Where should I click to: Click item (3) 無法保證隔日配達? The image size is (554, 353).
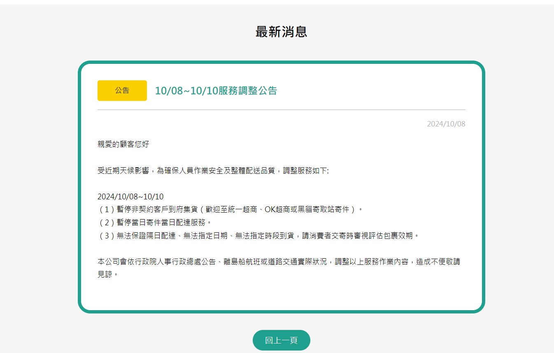point(259,236)
